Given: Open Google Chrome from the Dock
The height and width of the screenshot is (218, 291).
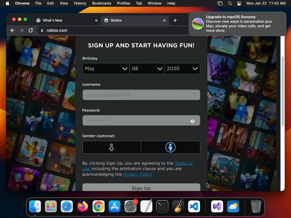Looking at the screenshot, I should pos(99,206).
